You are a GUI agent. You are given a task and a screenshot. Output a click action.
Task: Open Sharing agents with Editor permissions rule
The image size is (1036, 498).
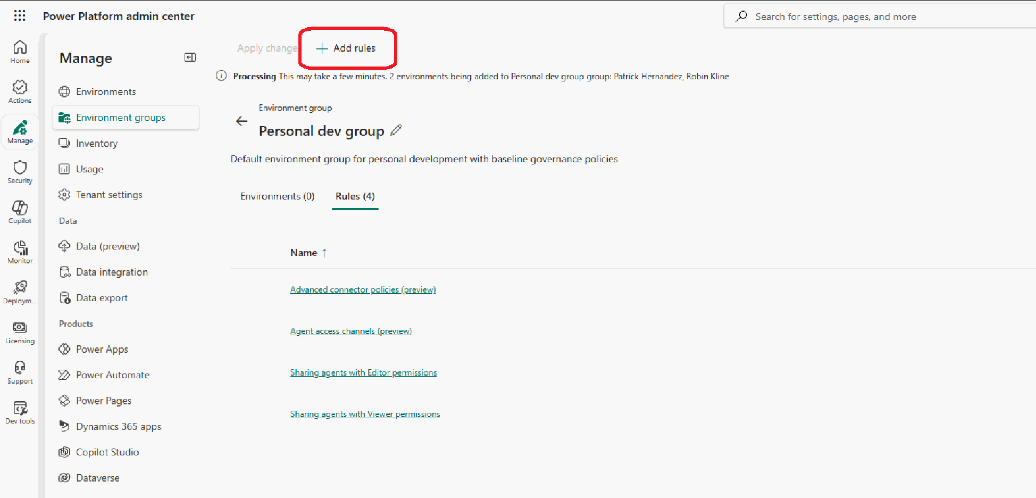pyautogui.click(x=363, y=373)
